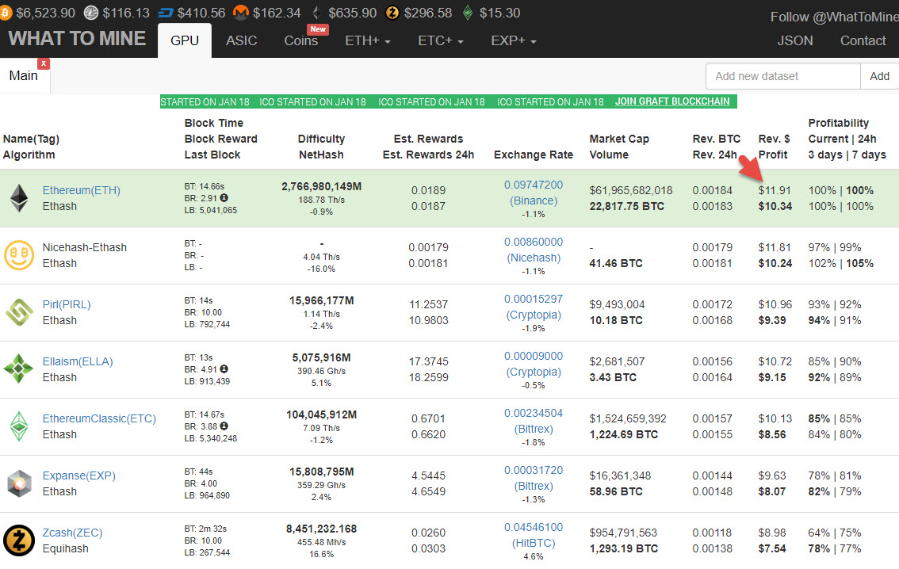Viewport: 899px width, 569px height.
Task: Click the Pirl coin logo icon
Action: pos(18,312)
